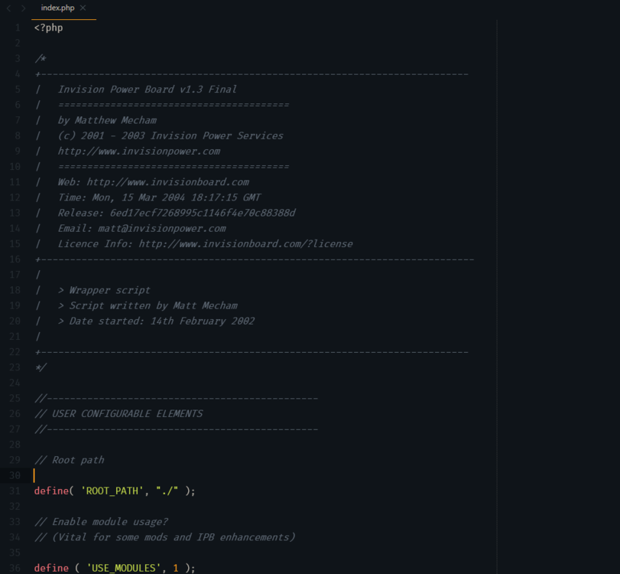Click the "Invision Power Board v1.3 Final" text
The width and height of the screenshot is (620, 574).
click(147, 89)
